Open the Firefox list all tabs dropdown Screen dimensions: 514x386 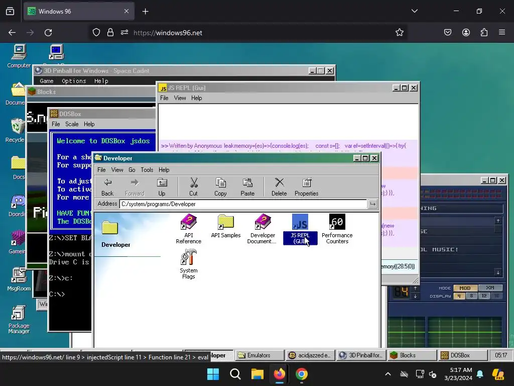coord(414,11)
